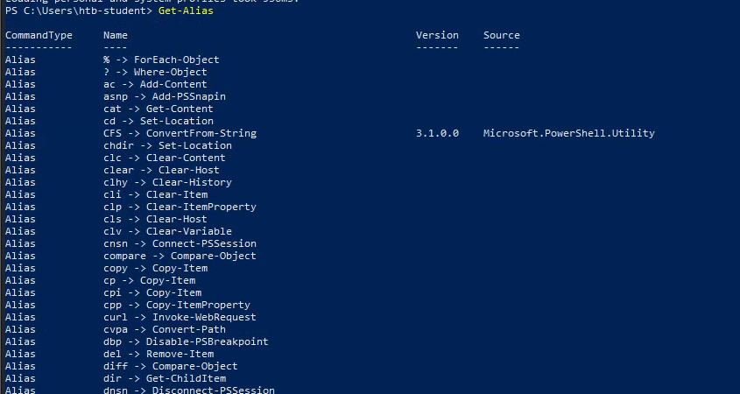Click the 'del -> Remove-Item' alias entry
The image size is (740, 394).
(159, 354)
